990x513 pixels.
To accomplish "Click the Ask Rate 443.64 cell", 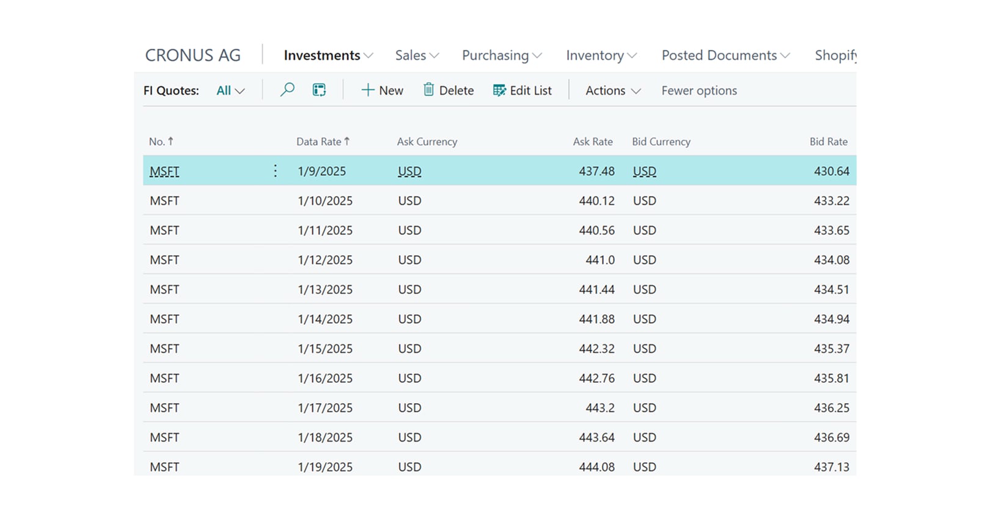I will [x=597, y=438].
